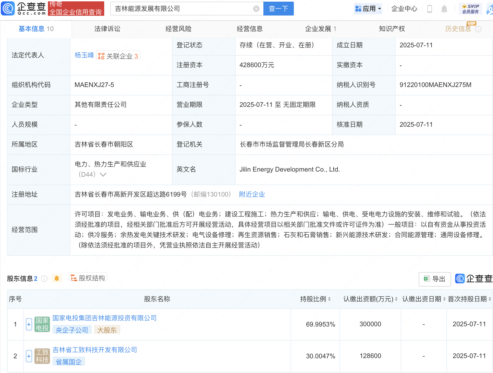Switch to 知识产权 tab
Screen dimensions: 493x373
pyautogui.click(x=392, y=29)
